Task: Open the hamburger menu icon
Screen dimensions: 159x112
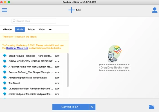Action: [4, 10]
